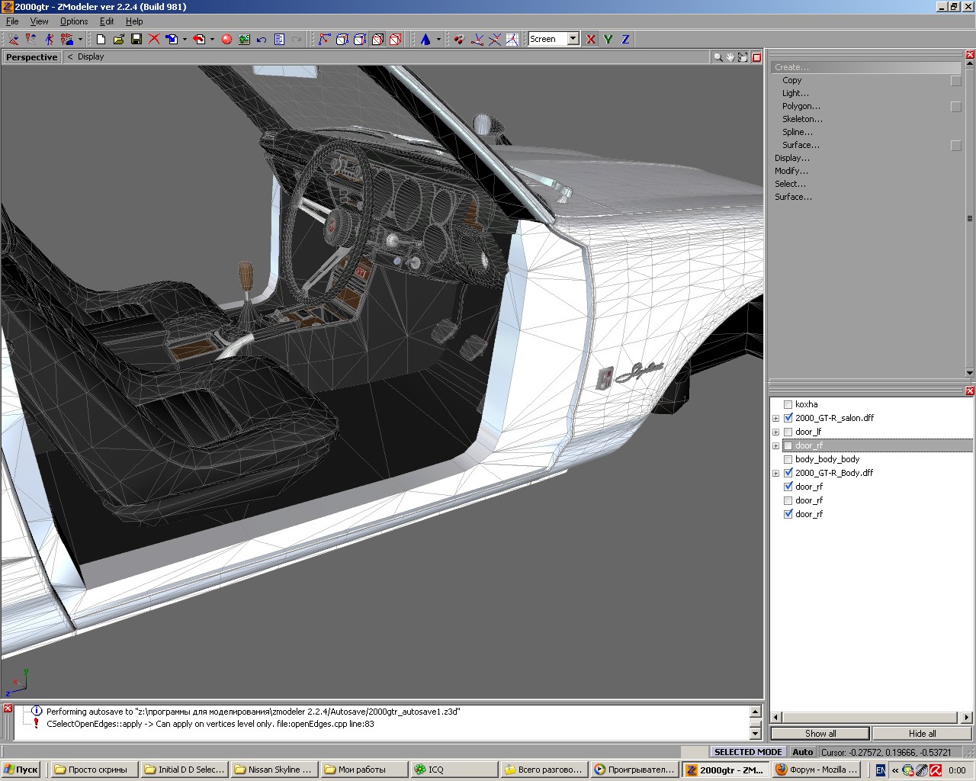Open the Modify... command group
976x781 pixels.
791,171
